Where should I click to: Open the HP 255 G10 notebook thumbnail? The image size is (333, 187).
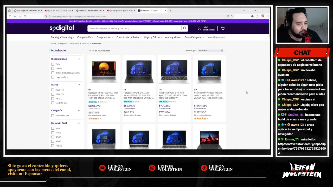tap(174, 72)
